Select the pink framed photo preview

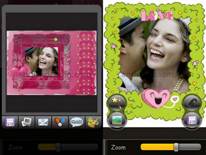click(52, 63)
